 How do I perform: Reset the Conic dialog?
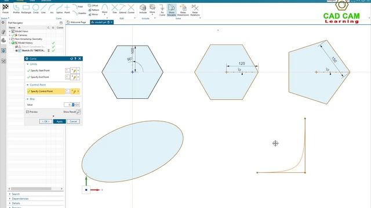click(71, 58)
